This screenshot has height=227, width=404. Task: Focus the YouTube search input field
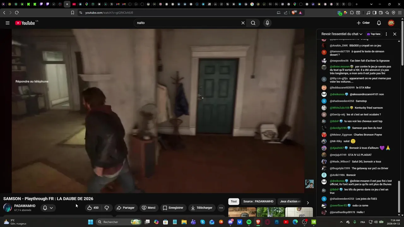(x=188, y=23)
